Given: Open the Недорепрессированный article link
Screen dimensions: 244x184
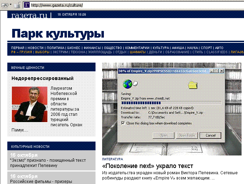Looking at the screenshot, I should [42, 78].
